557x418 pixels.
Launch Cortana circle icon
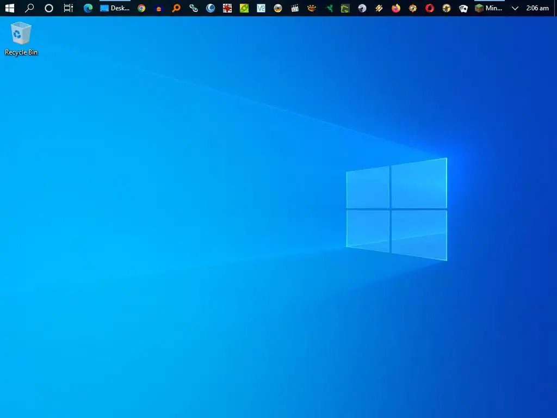pyautogui.click(x=48, y=8)
